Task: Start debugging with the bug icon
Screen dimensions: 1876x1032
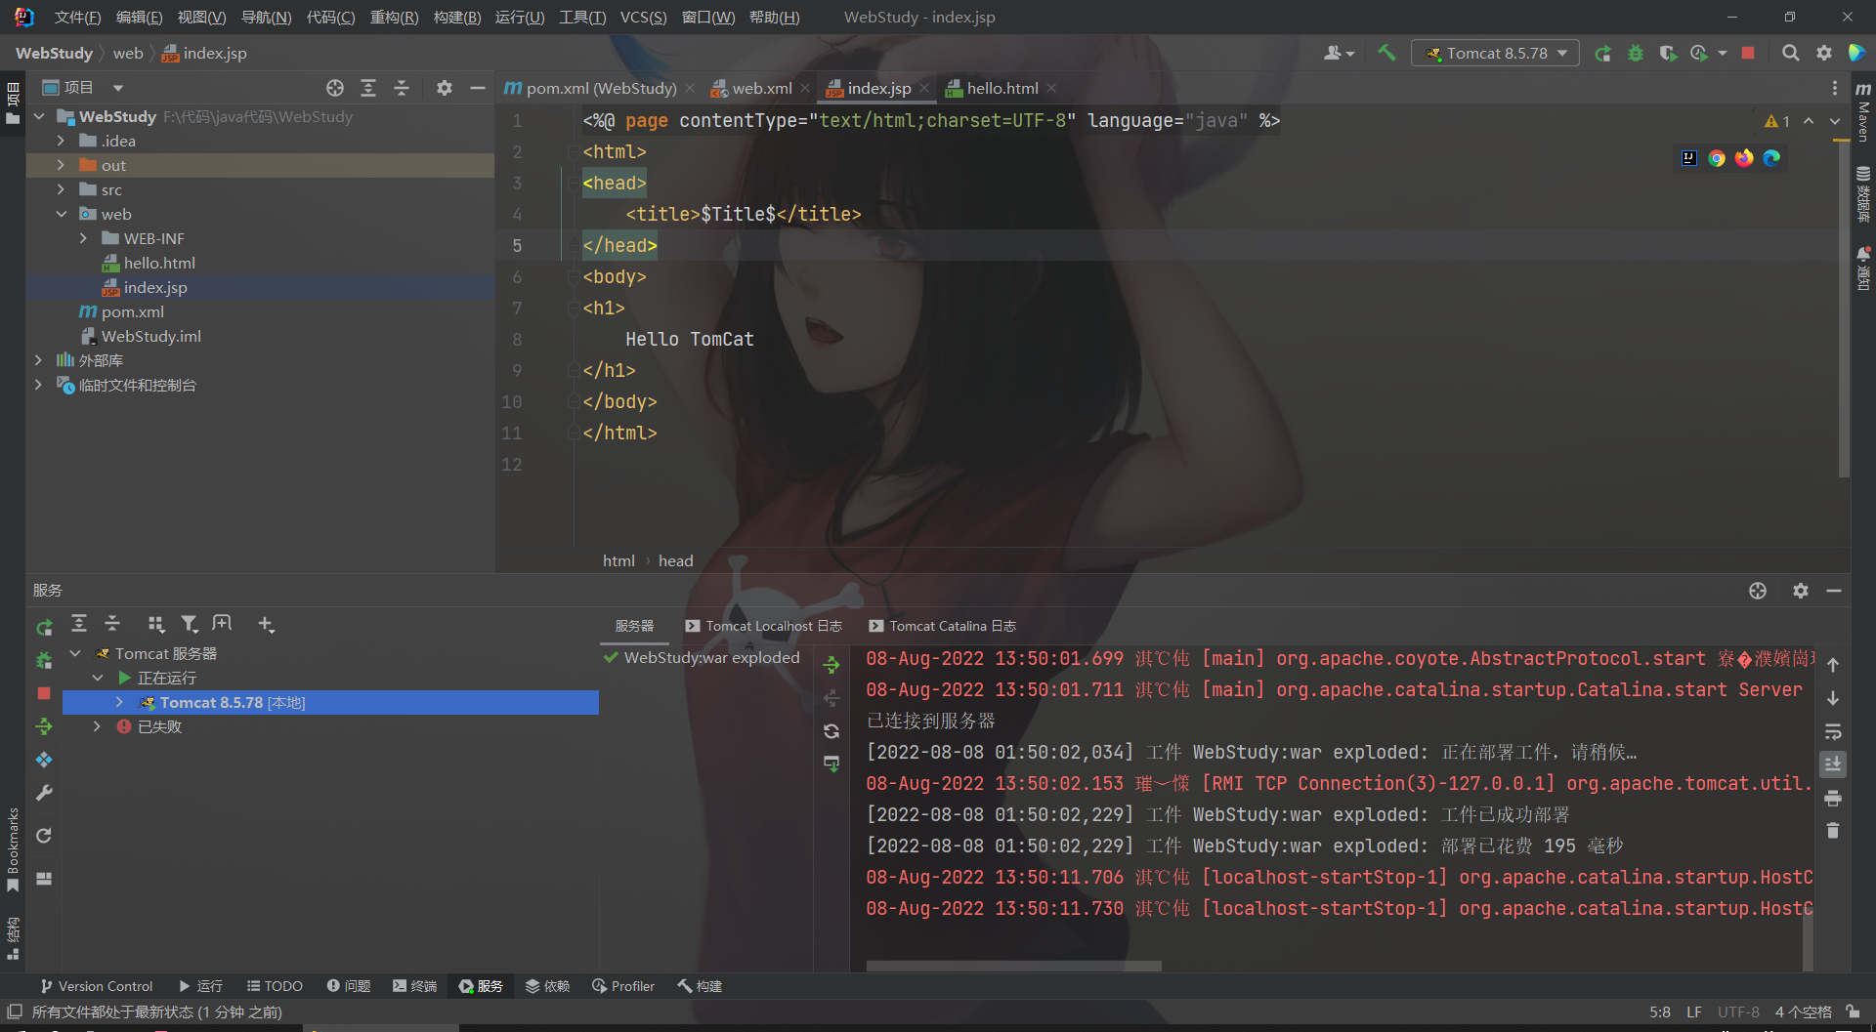Action: click(1636, 53)
